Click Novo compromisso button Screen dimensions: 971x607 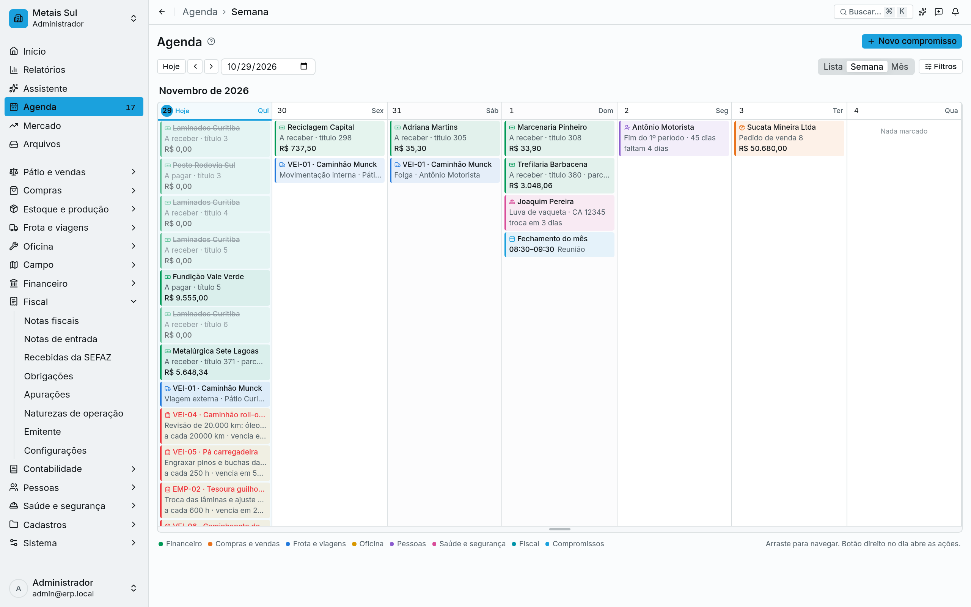click(x=911, y=41)
